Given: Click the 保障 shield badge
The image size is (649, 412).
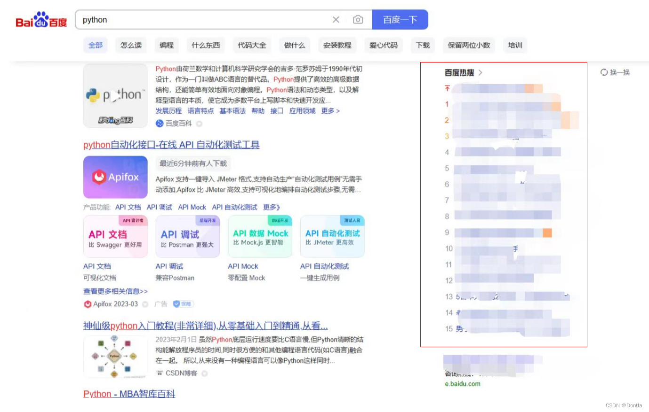Looking at the screenshot, I should point(183,304).
